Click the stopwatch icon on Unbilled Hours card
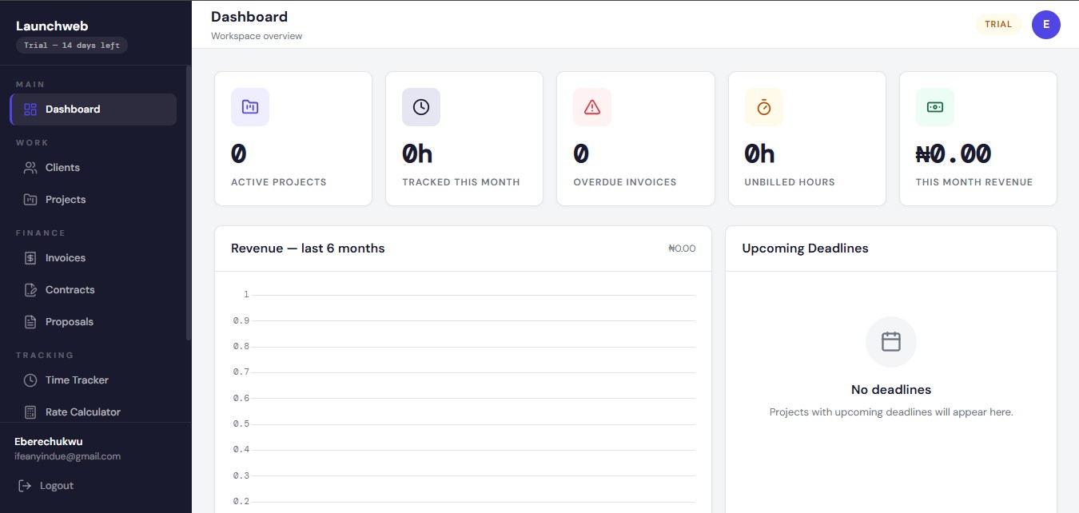 [764, 107]
